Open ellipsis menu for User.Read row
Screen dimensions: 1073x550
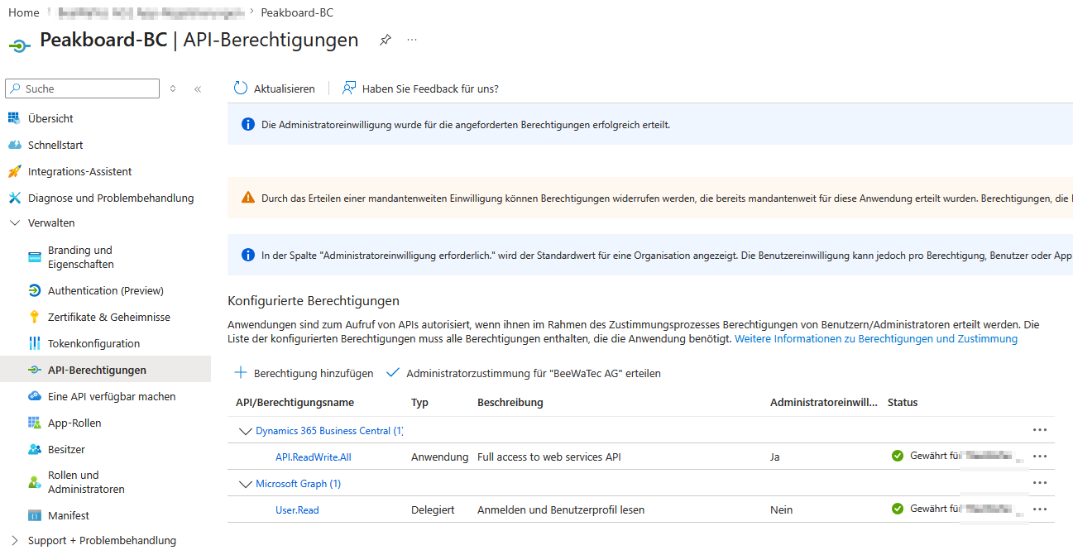click(x=1040, y=509)
